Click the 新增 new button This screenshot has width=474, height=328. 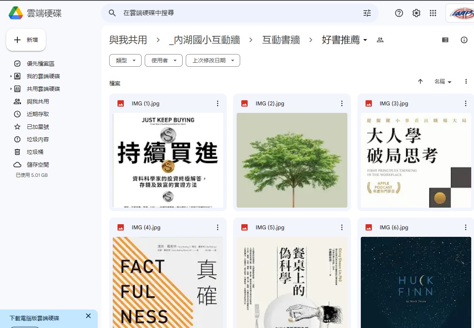(x=26, y=40)
